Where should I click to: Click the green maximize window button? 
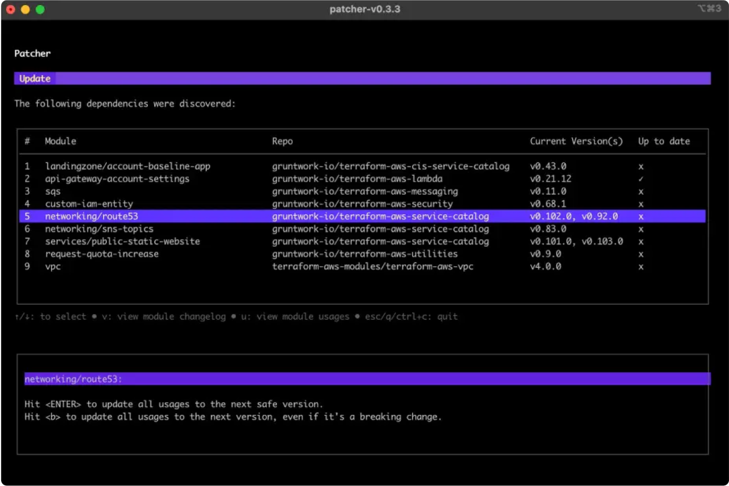click(40, 10)
